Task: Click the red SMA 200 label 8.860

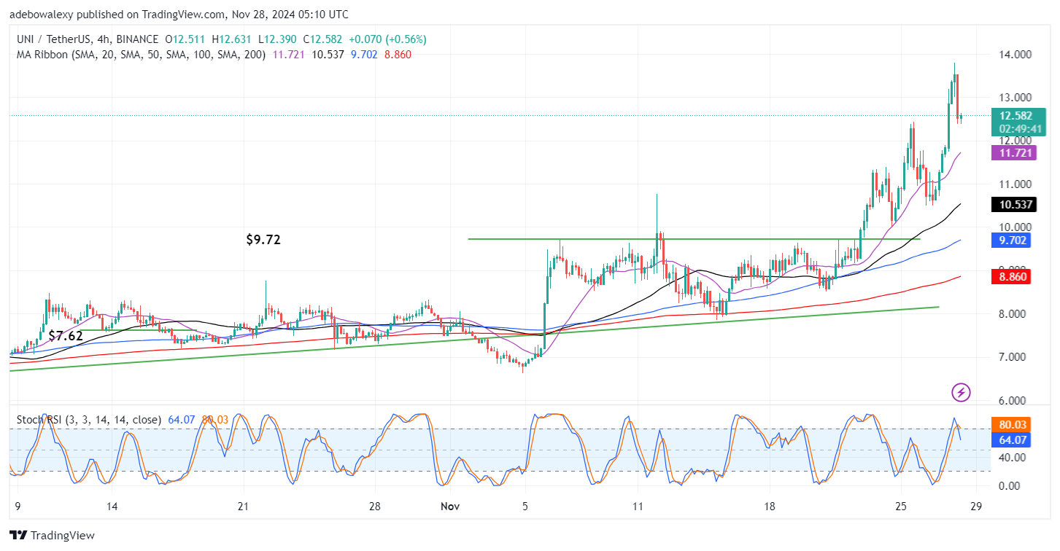Action: (x=1013, y=276)
